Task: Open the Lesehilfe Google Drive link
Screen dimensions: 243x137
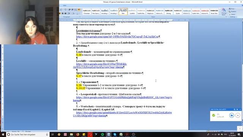Action: (100, 65)
